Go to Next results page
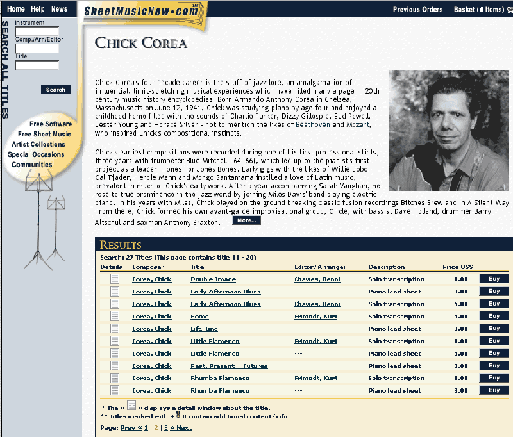This screenshot has width=513, height=437. click(x=181, y=427)
